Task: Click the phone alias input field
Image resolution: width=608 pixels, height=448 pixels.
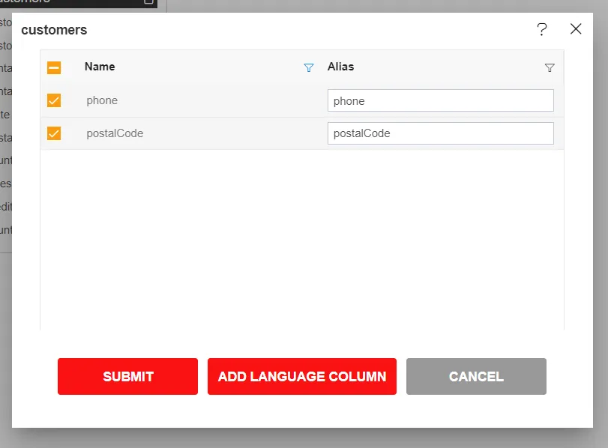Action: 440,100
